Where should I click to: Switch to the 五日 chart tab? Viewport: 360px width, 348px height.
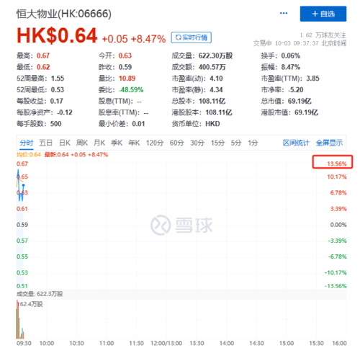pyautogui.click(x=46, y=143)
